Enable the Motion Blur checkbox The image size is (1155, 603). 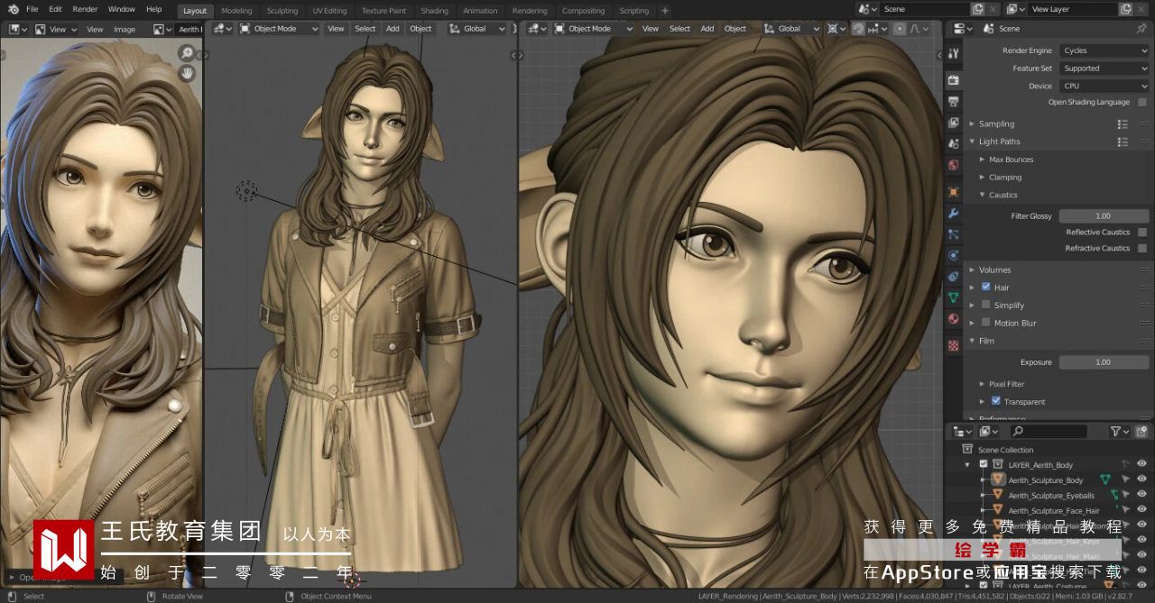986,323
